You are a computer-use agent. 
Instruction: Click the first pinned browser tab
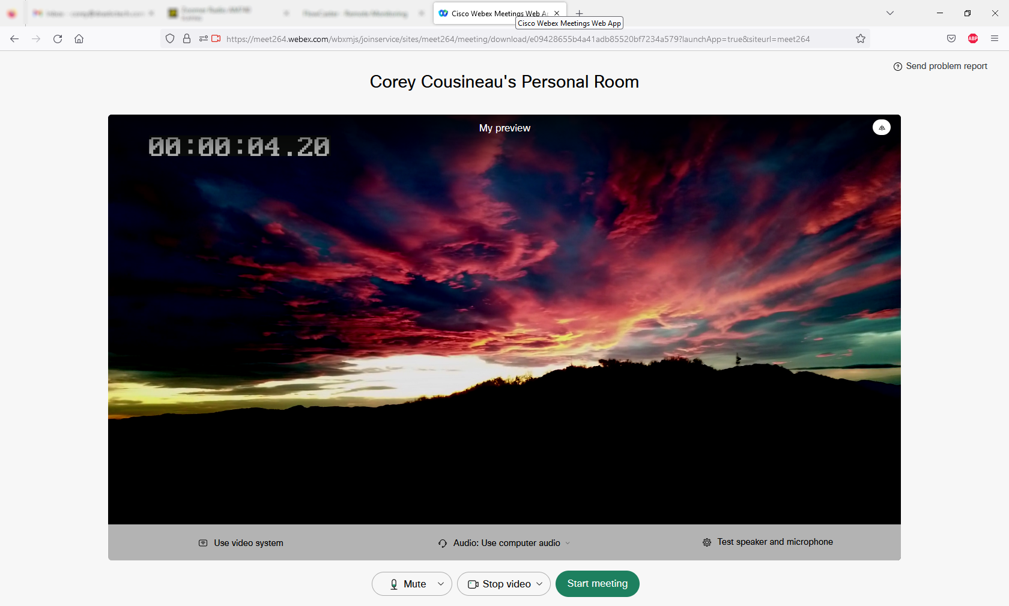coord(12,13)
